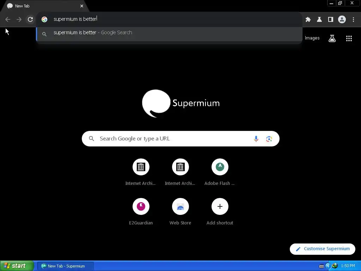Image resolution: width=361 pixels, height=271 pixels.
Task: Click Customise Supermium button
Action: pos(323,249)
